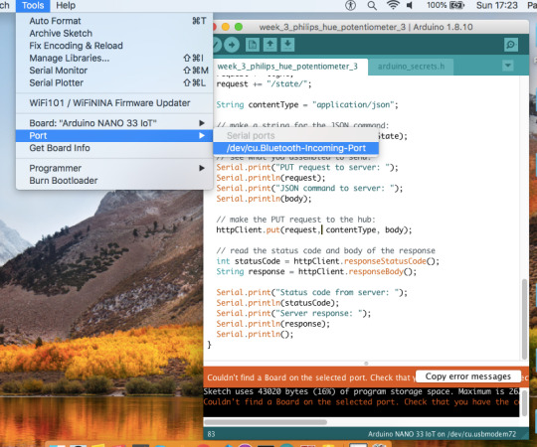Image resolution: width=537 pixels, height=447 pixels.
Task: Open Manage Libraries... entry
Action: 114,59
